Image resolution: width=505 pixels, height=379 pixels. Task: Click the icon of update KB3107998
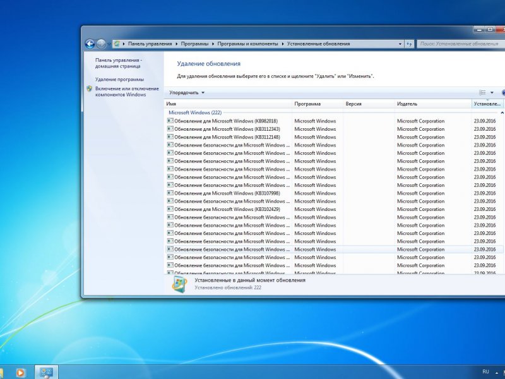(x=170, y=193)
